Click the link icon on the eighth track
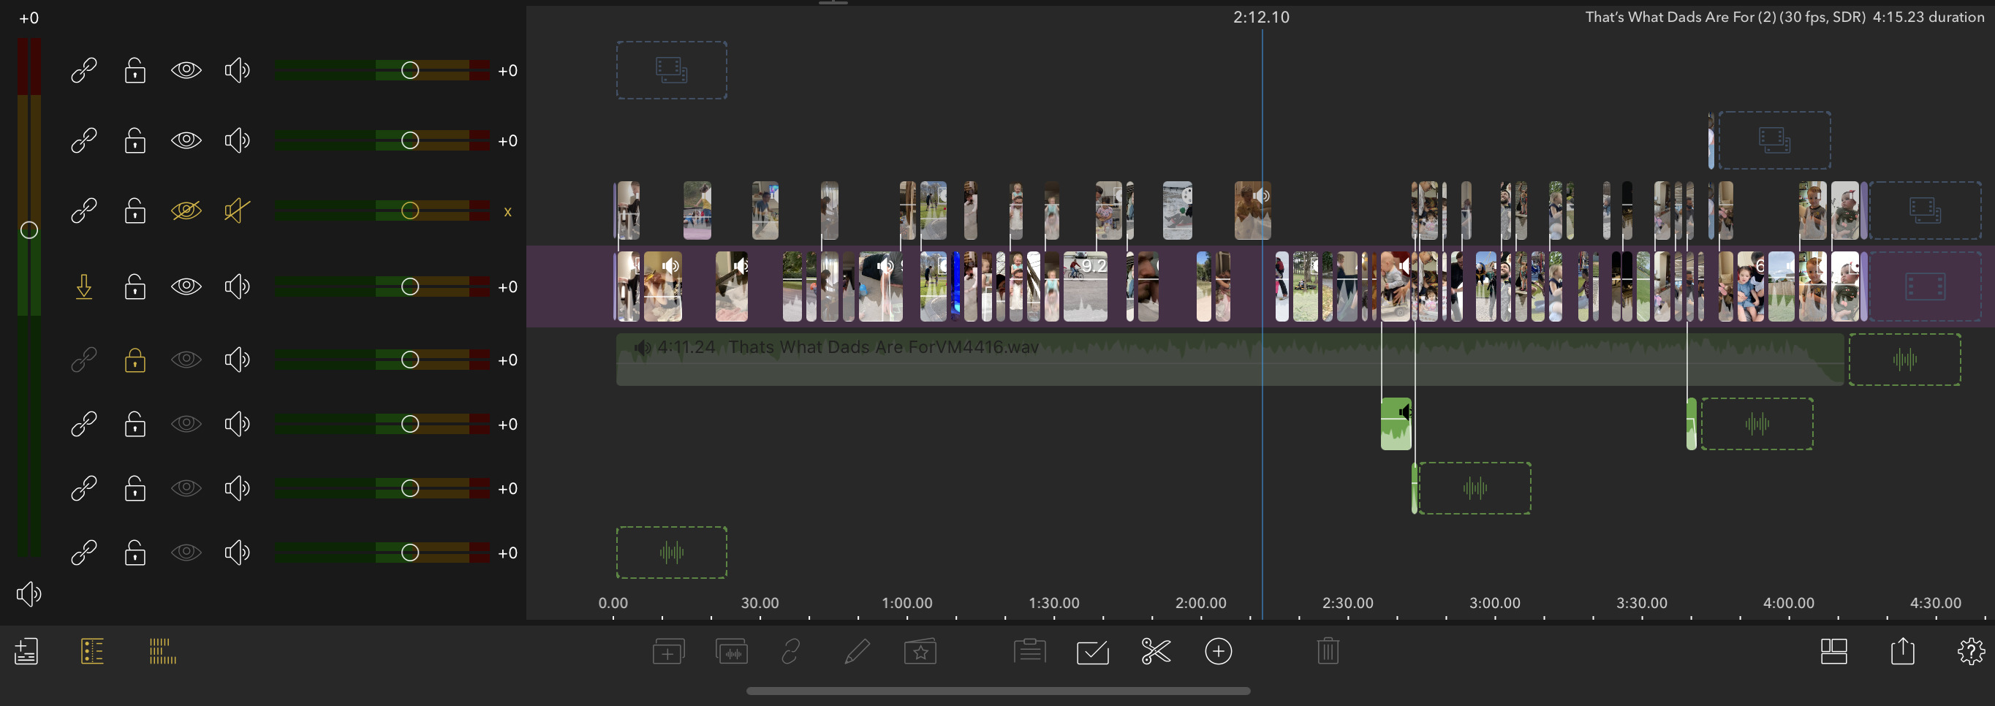Screen dimensions: 1995x706 pyautogui.click(x=83, y=553)
